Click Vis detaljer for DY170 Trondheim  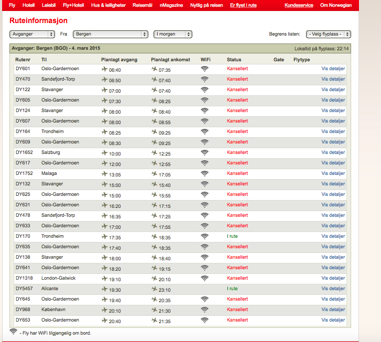333,236
